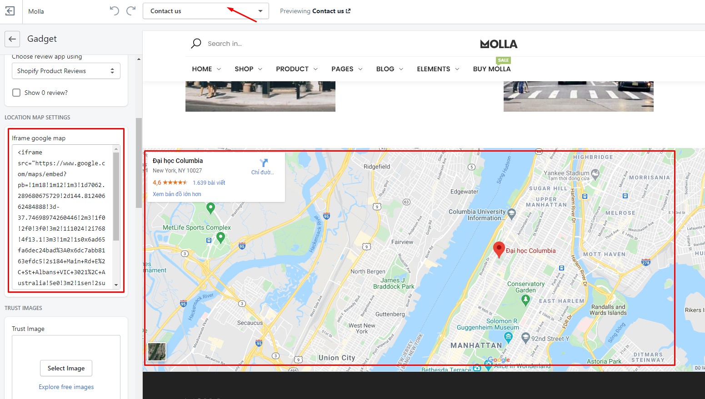This screenshot has height=399, width=705.
Task: Click the right crosswalk photo thumbnail
Action: point(578,96)
